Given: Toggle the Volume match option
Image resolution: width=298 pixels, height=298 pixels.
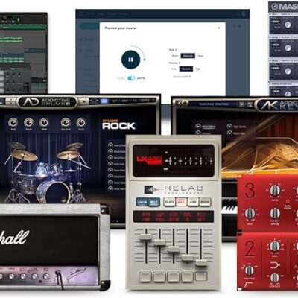Looking at the screenshot, I should click(183, 77).
